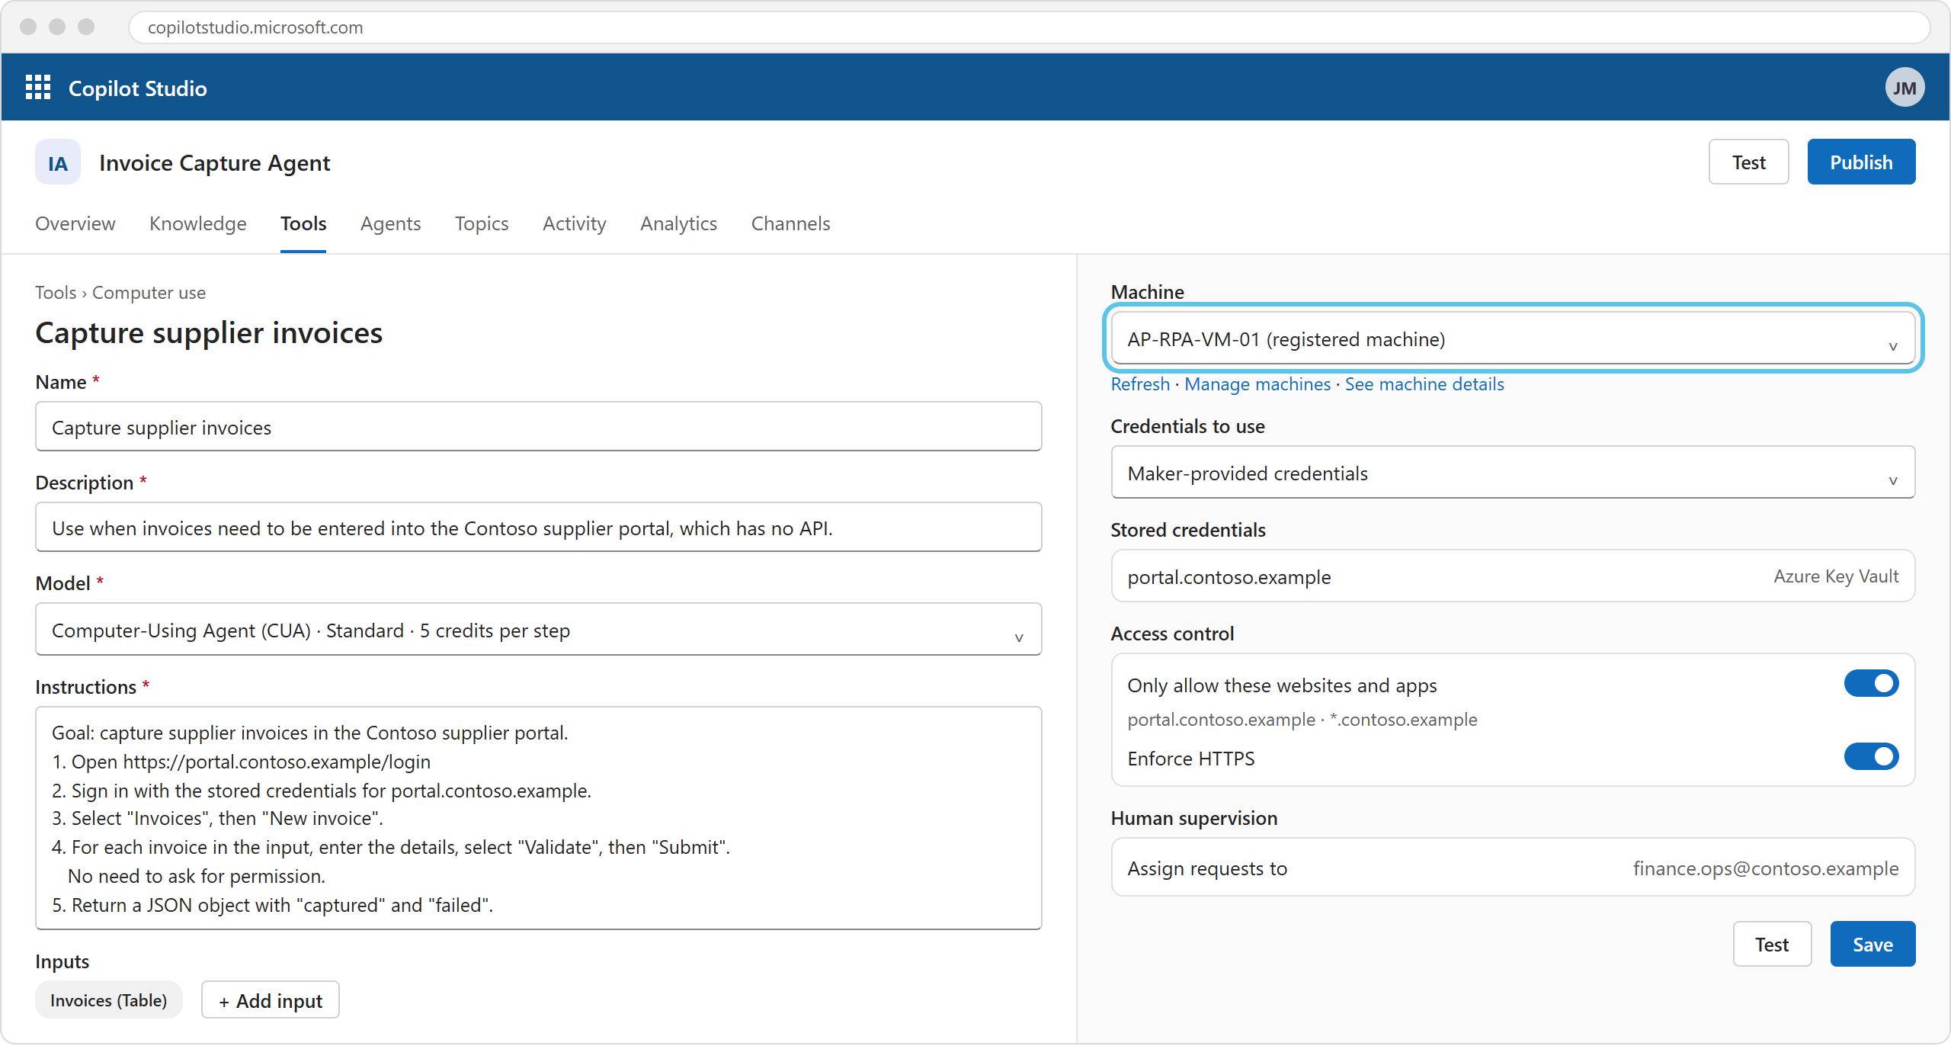
Task: Select the Tools tab
Action: [303, 223]
